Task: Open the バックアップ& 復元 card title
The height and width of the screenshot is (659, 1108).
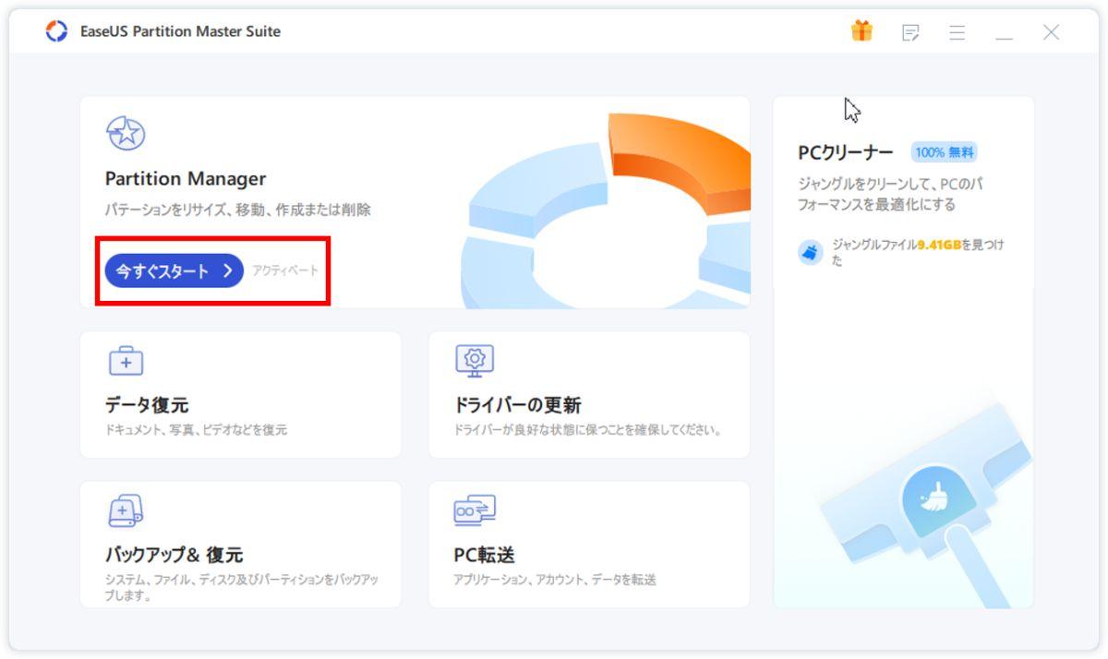Action: 174,555
